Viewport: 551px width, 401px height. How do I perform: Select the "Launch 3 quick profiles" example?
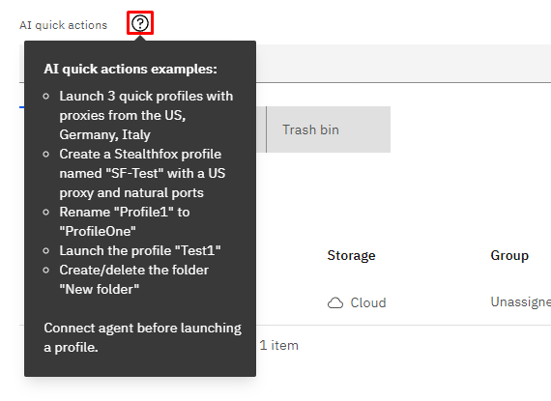pyautogui.click(x=146, y=115)
